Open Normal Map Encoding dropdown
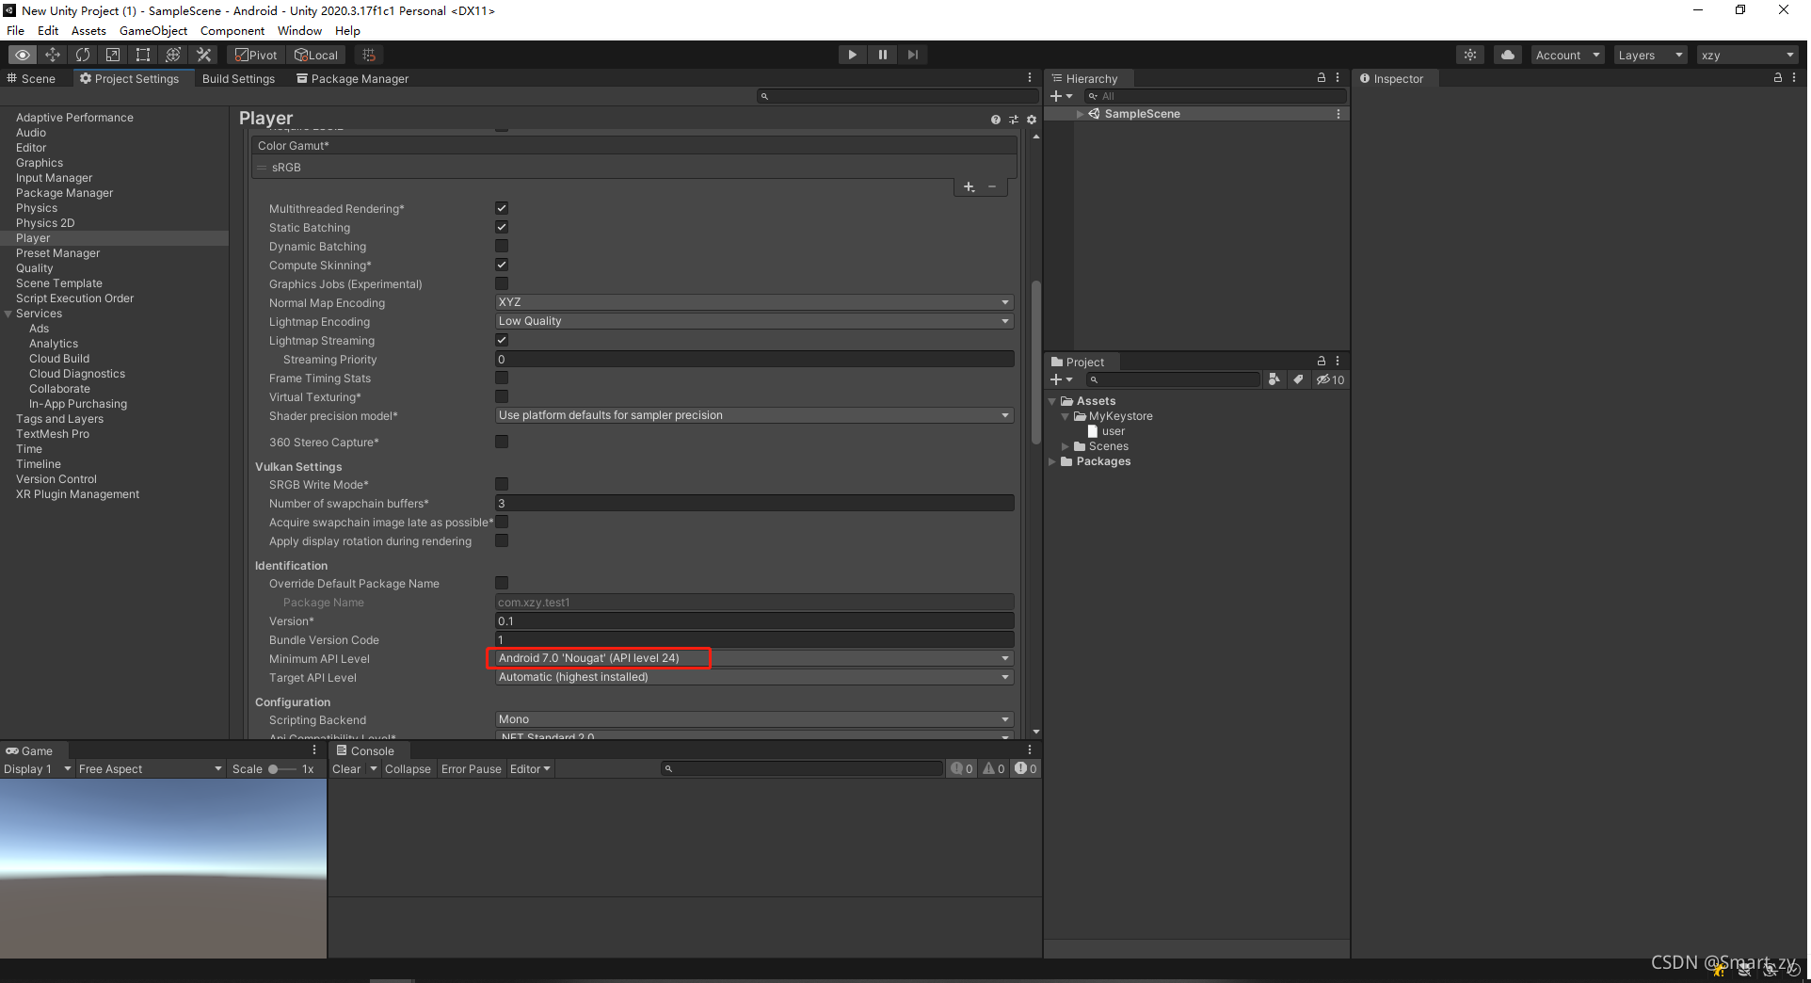 point(754,302)
